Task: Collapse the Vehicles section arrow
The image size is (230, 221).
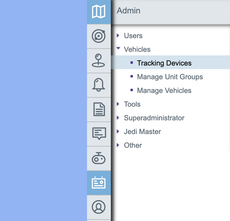Action: [x=118, y=48]
